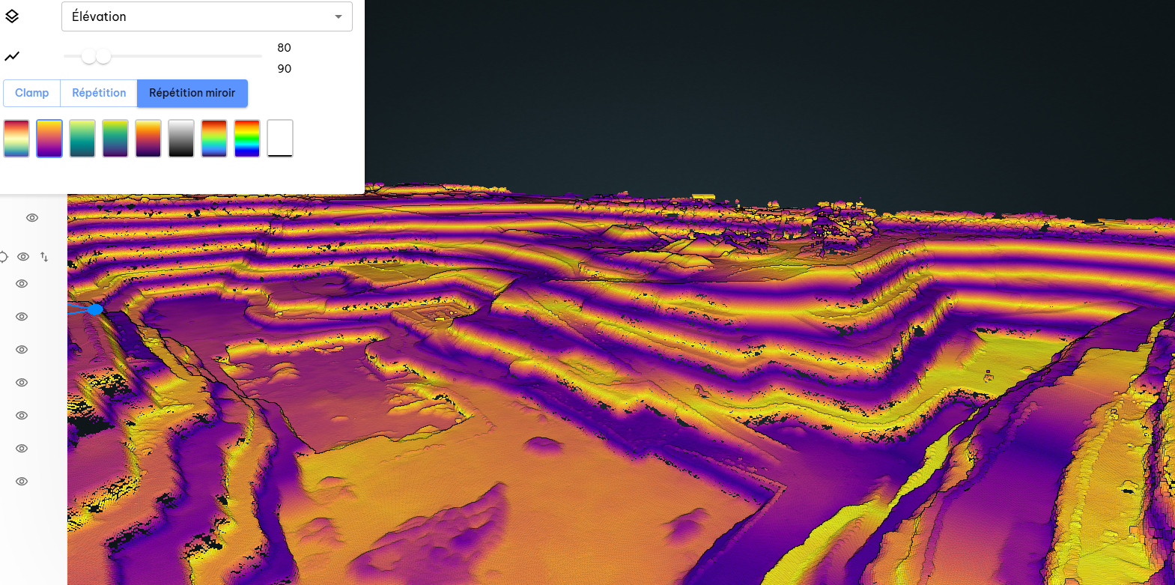The width and height of the screenshot is (1175, 585).
Task: Pick the full rainbow gradient swatch
Action: click(247, 139)
